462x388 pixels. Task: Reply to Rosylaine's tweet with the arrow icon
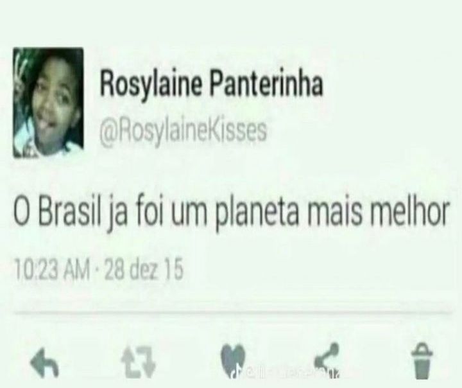pyautogui.click(x=45, y=362)
